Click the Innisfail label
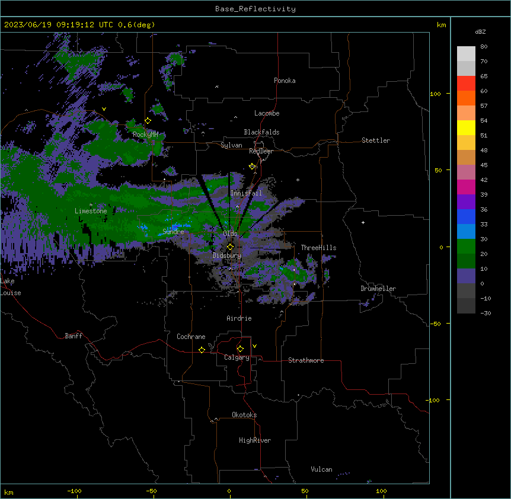The width and height of the screenshot is (511, 499). point(246,193)
